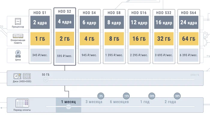Click the -15% discount badge

[x=126, y=96]
